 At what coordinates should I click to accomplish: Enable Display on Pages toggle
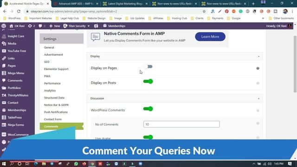148,67
